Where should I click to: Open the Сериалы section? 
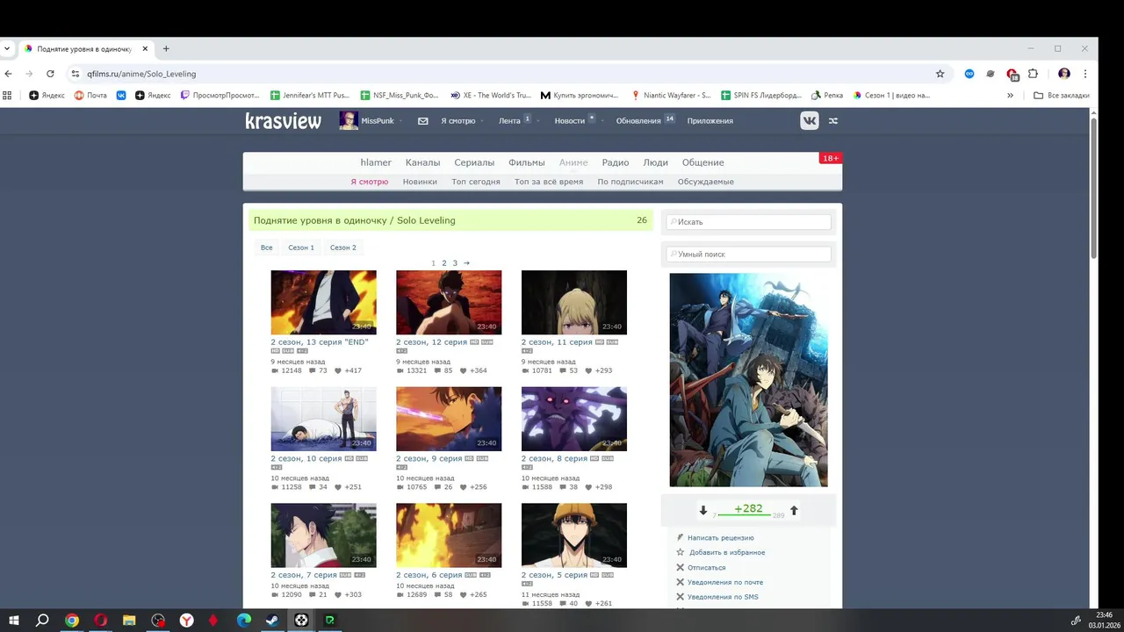pyautogui.click(x=474, y=162)
